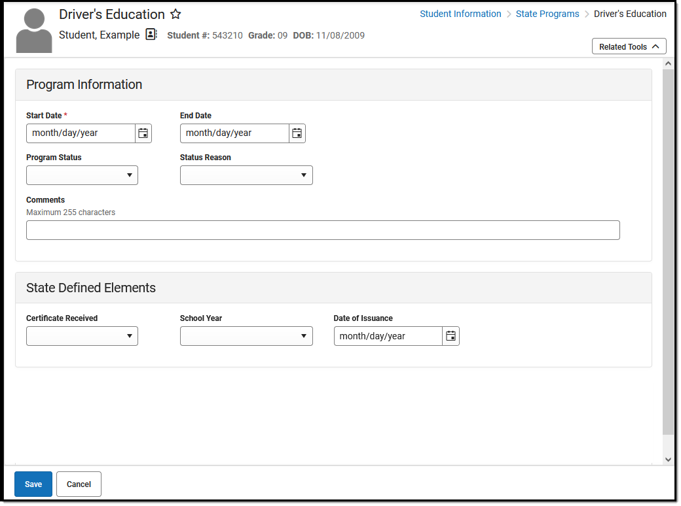
Task: Go to State Programs breadcrumb
Action: [x=547, y=14]
